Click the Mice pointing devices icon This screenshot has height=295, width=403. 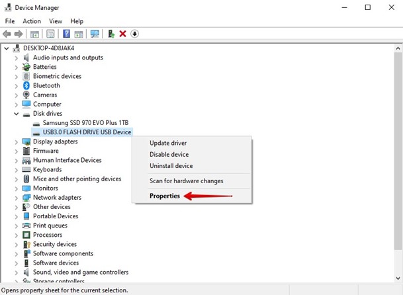26,179
